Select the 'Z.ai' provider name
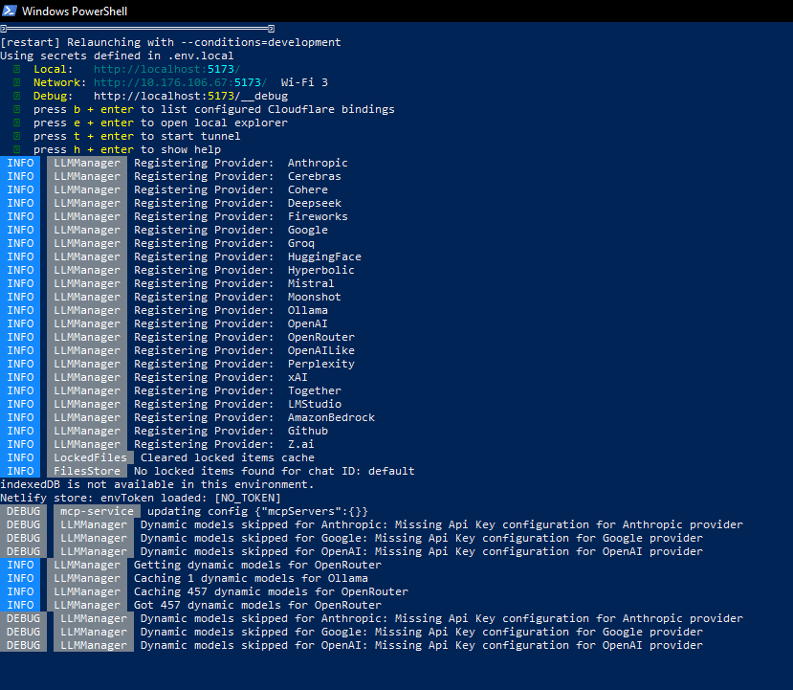 [x=301, y=445]
